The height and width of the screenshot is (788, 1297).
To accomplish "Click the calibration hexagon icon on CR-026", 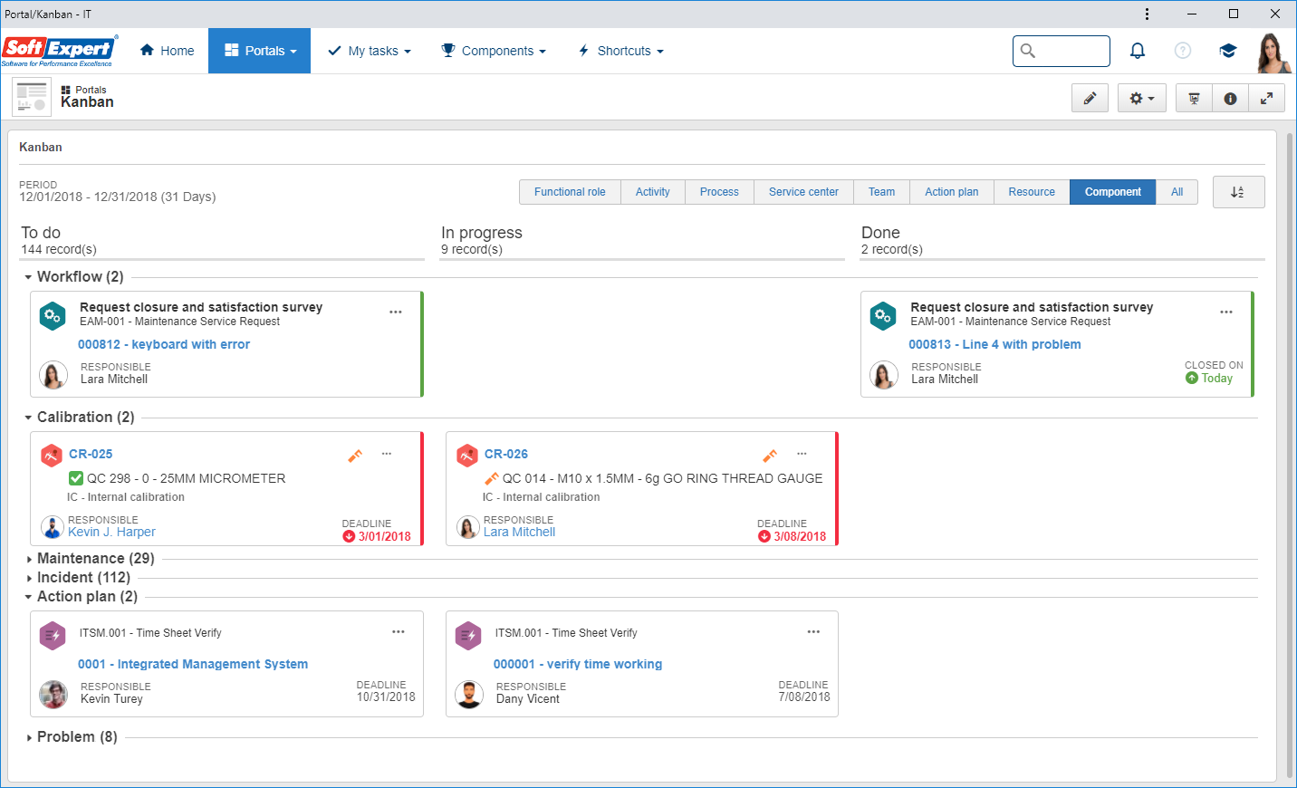I will (x=467, y=455).
